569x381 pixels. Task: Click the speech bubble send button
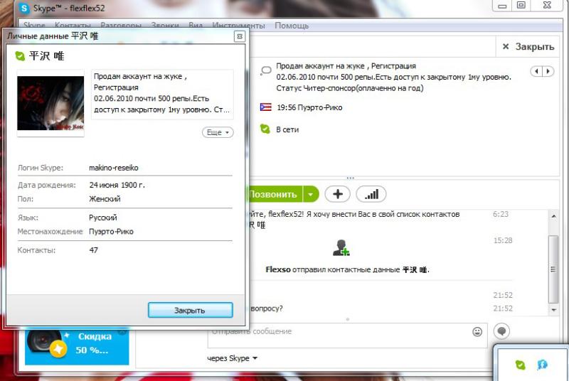[x=501, y=331]
